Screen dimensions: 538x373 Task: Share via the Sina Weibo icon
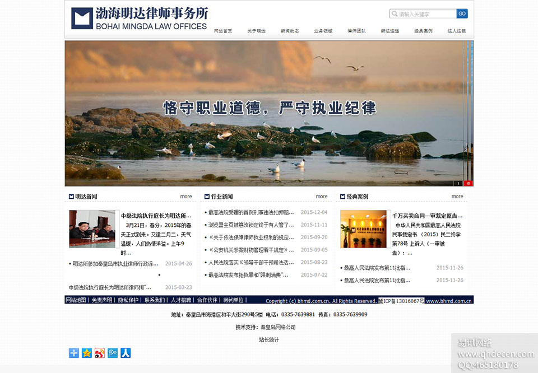[x=100, y=353]
